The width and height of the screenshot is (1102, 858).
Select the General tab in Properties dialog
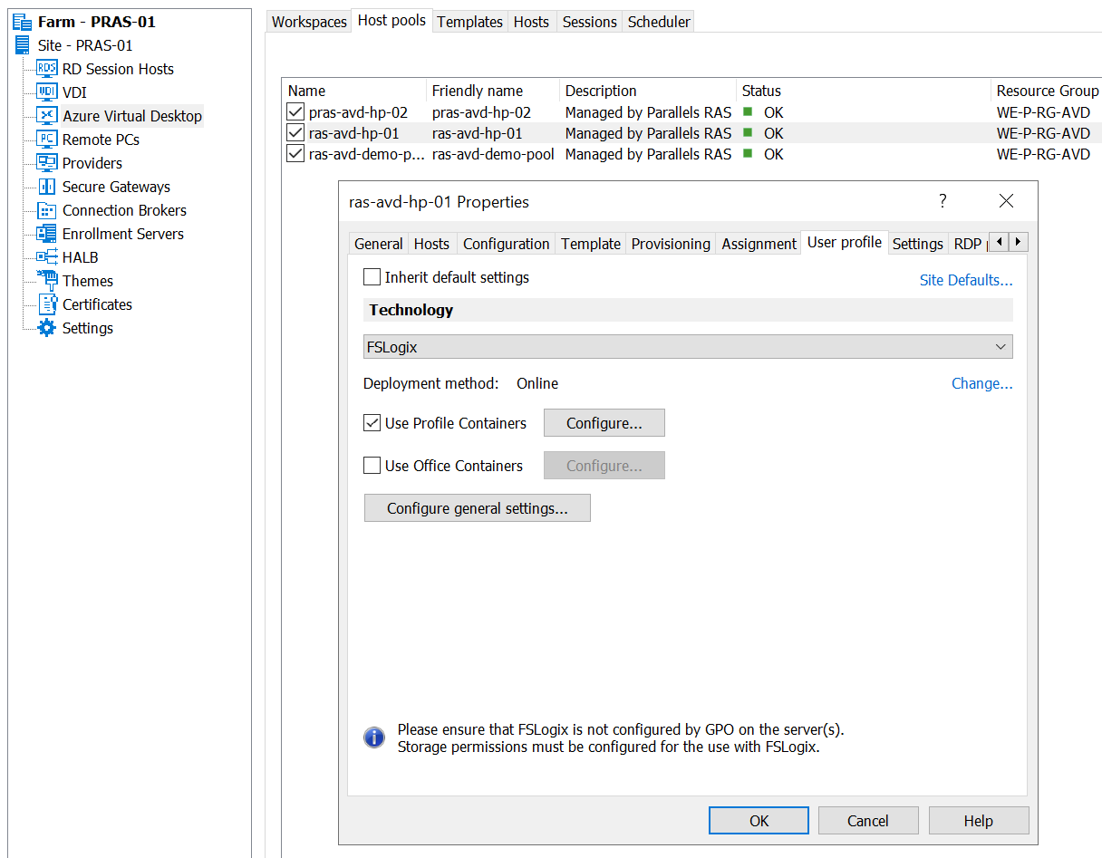379,244
